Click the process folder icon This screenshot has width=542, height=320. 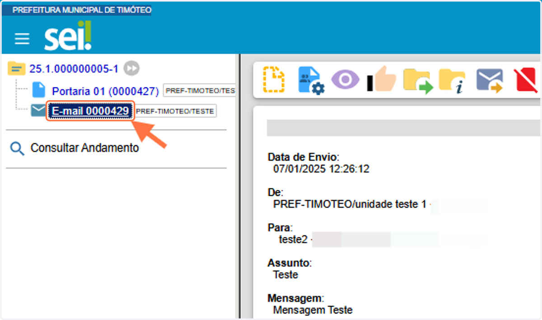tap(17, 69)
